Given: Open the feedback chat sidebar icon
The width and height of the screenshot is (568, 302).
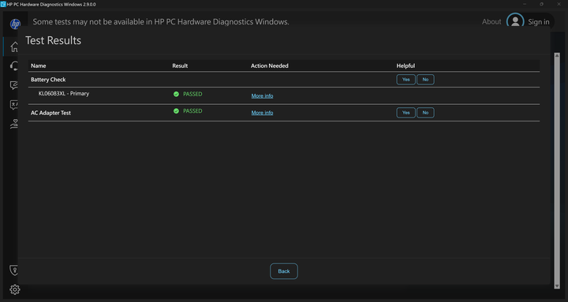Looking at the screenshot, I should pyautogui.click(x=14, y=85).
